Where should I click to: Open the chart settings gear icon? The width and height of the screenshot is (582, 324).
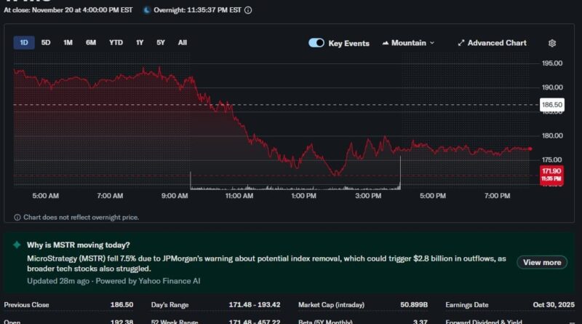[x=552, y=43]
